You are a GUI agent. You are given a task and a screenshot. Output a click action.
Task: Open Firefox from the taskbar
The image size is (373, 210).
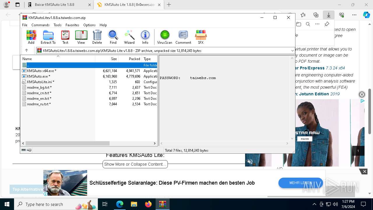click(148, 204)
